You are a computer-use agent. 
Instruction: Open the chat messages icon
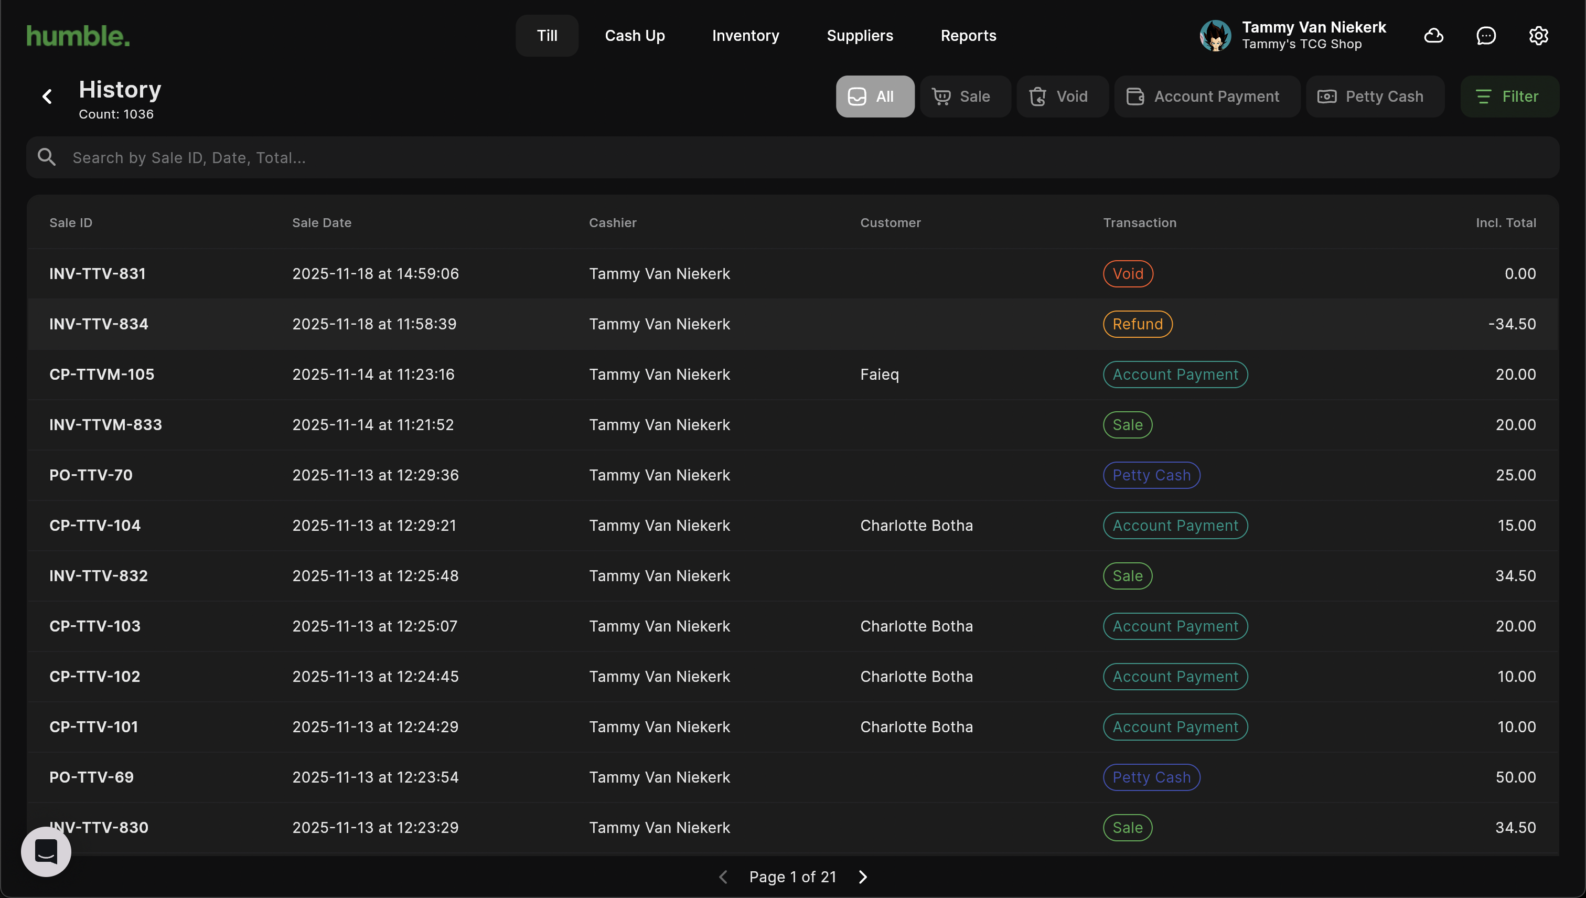1486,36
